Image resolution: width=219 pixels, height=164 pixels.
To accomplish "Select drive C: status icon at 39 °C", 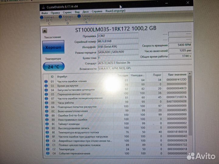I will point(42,17).
